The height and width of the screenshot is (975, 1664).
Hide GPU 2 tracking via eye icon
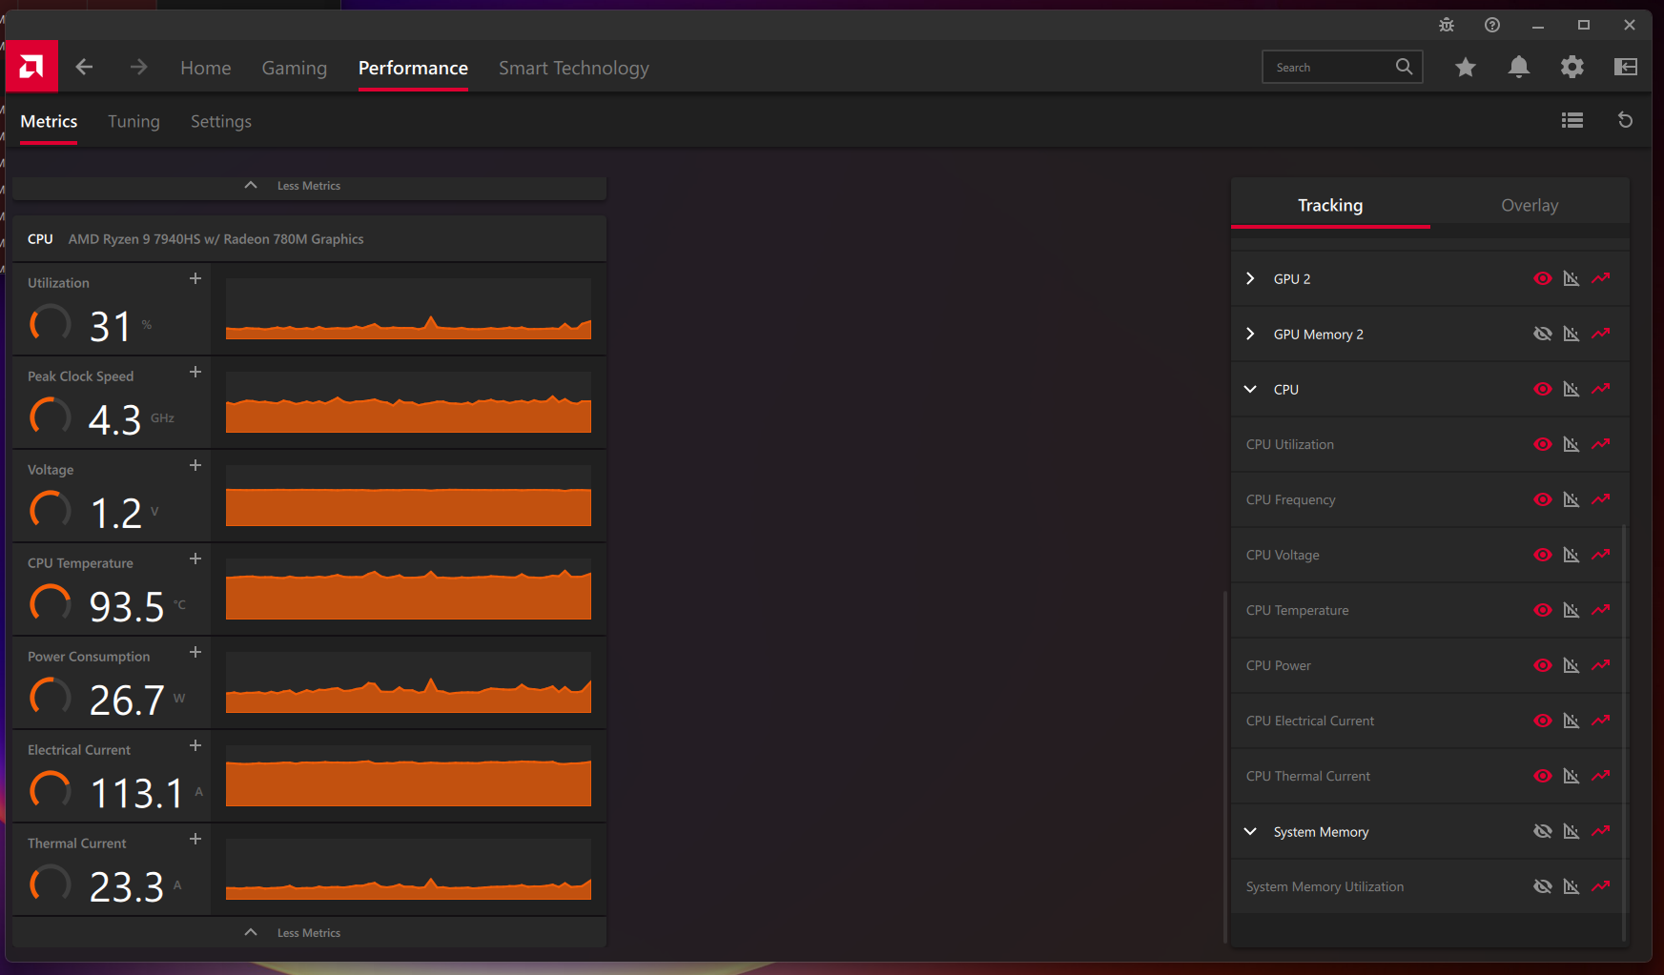click(x=1543, y=278)
